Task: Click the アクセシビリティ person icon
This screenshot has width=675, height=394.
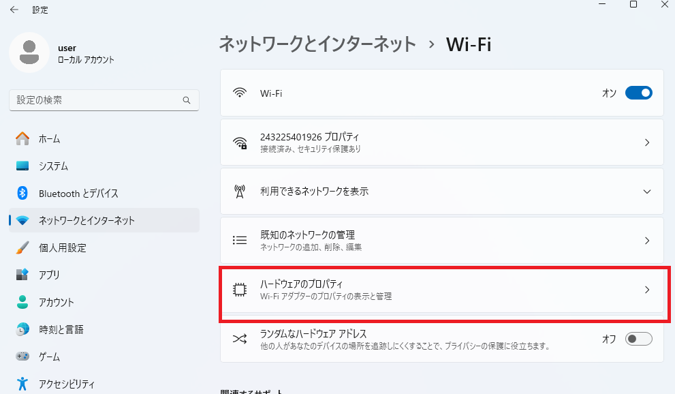Action: click(22, 384)
